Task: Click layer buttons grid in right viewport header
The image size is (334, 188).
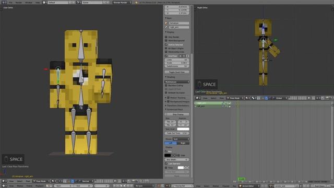Action: click(x=298, y=98)
